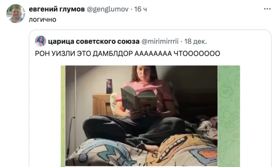
Task: Open the three-dot more options menu
Action: pos(267,9)
